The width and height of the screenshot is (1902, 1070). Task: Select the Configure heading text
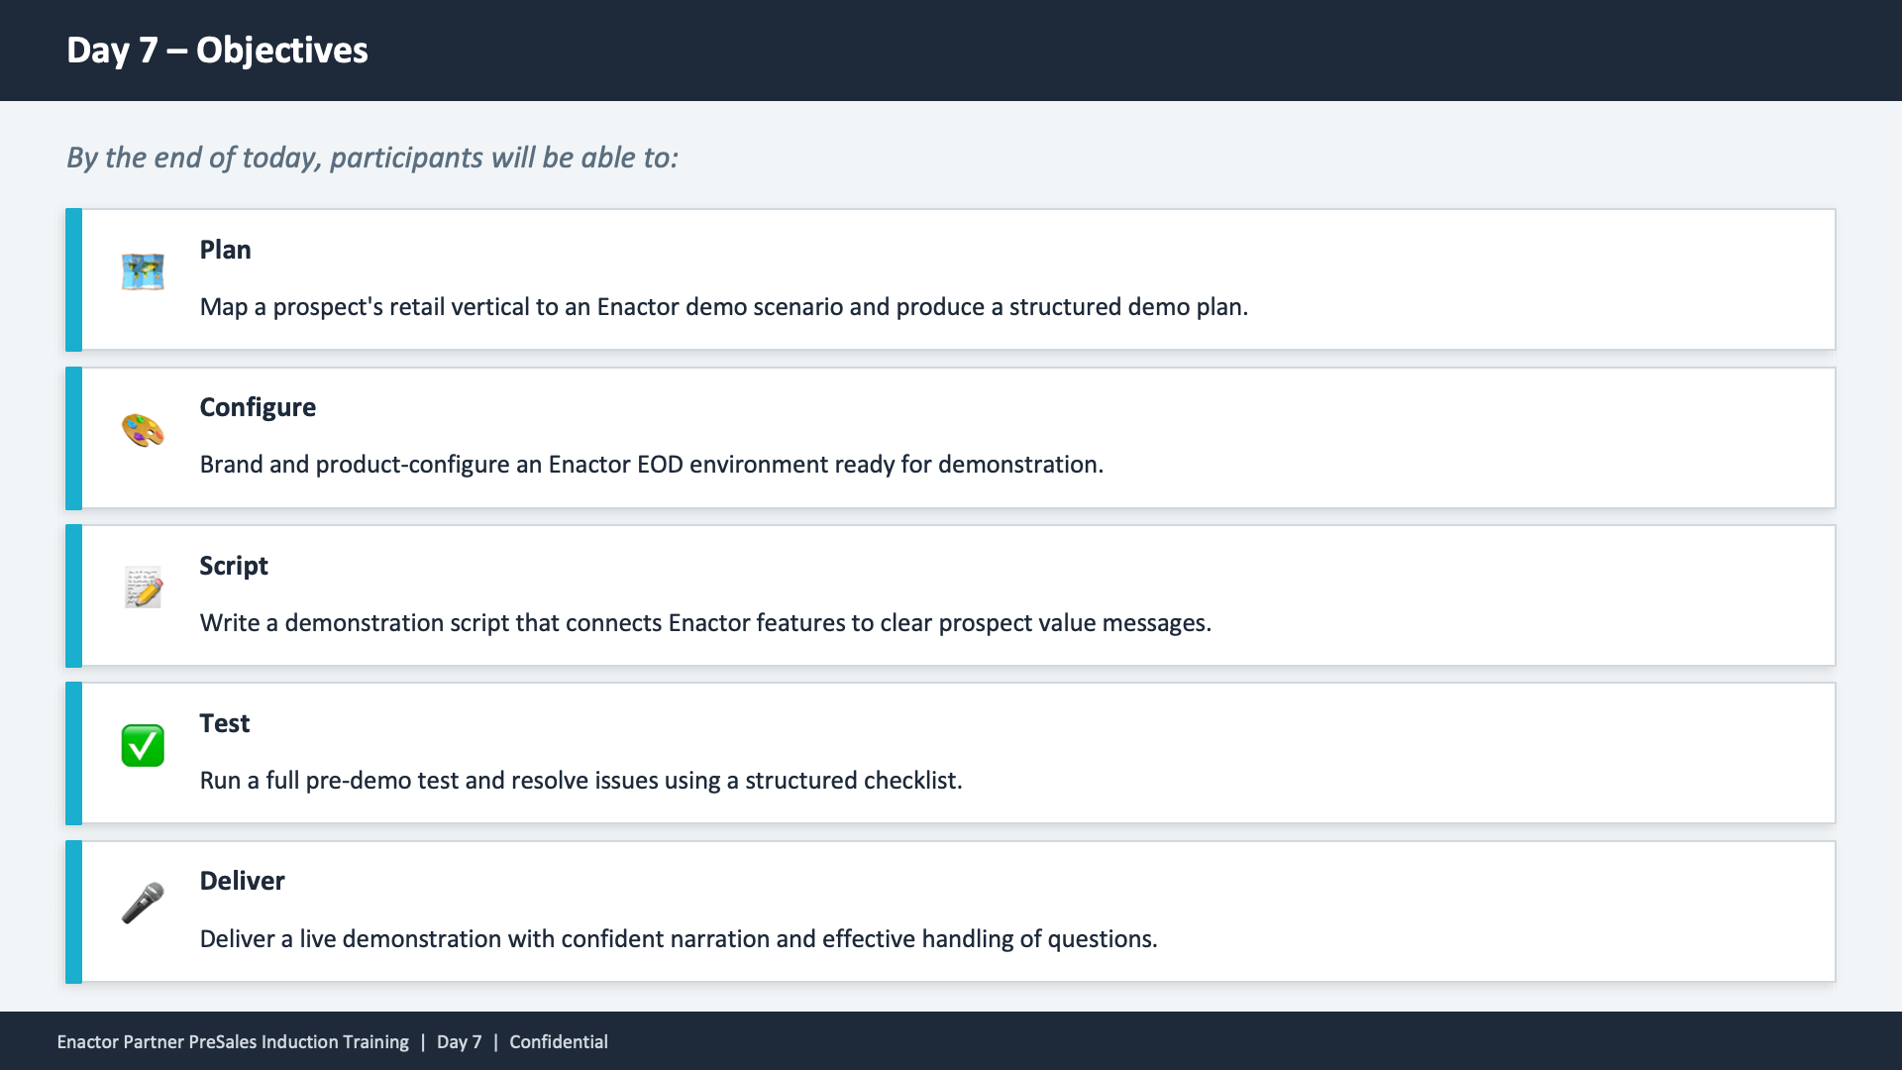258,407
